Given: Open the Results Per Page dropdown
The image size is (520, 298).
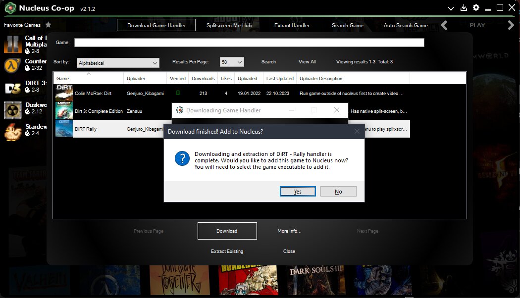Looking at the screenshot, I should coord(232,62).
